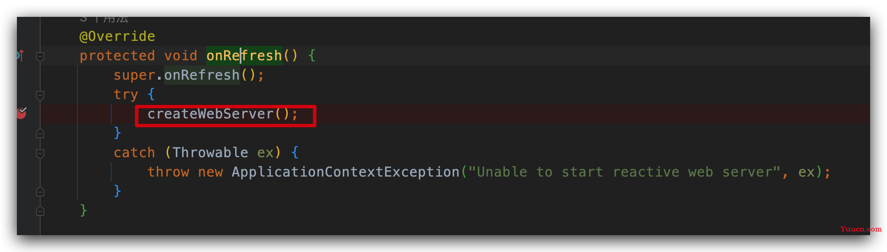Collapse the catch block fold marker

pos(40,153)
